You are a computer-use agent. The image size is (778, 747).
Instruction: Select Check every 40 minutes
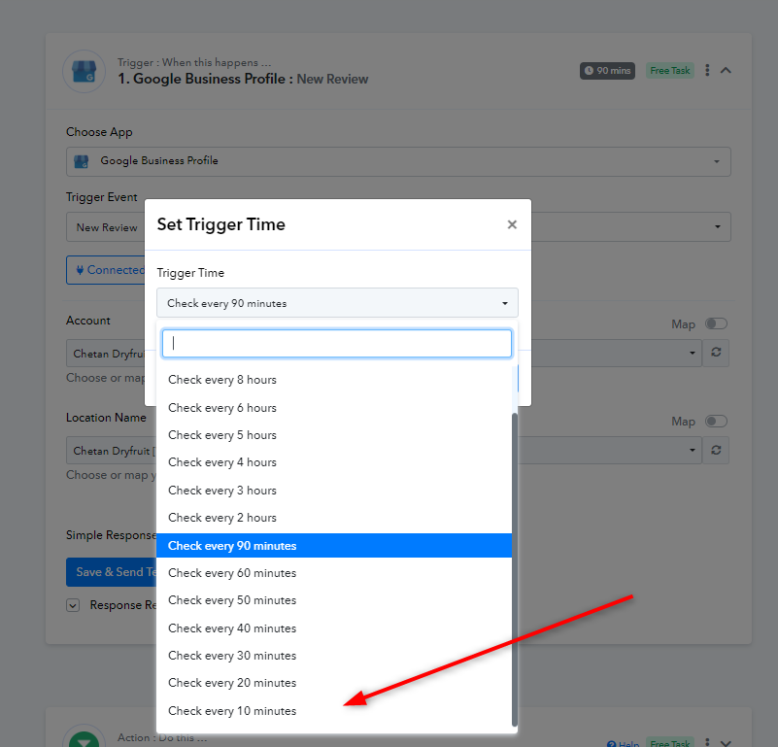pos(334,628)
